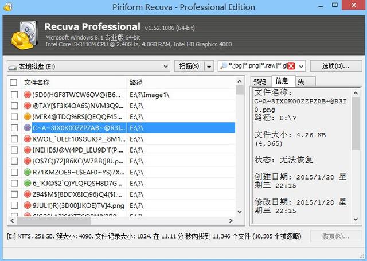Screen dimensions: 367x261
Task: Expand the 扫描 button dropdown arrow
Action: click(x=209, y=67)
